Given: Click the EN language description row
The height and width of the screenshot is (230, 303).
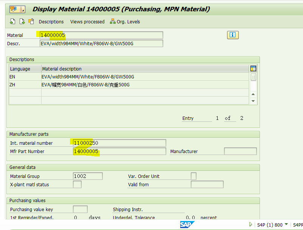Looking at the screenshot, I should pyautogui.click(x=94, y=77).
